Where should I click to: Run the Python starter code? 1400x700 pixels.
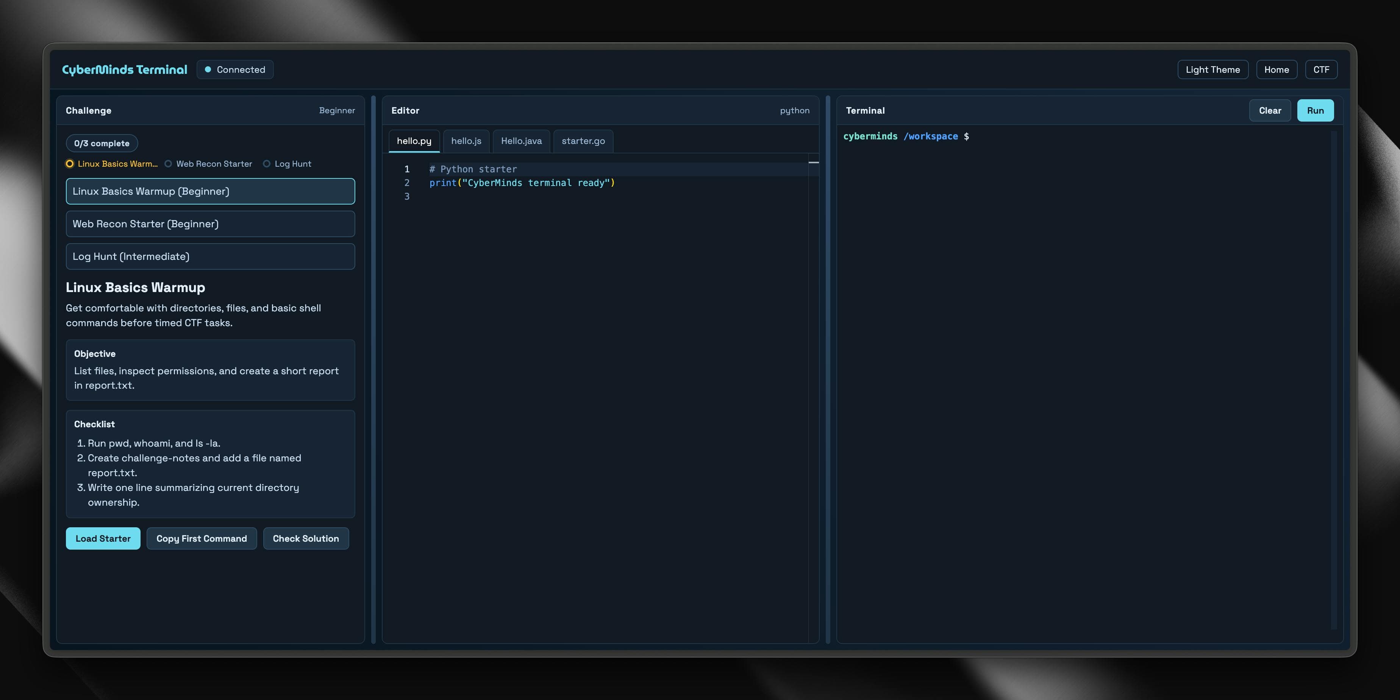(x=1315, y=110)
